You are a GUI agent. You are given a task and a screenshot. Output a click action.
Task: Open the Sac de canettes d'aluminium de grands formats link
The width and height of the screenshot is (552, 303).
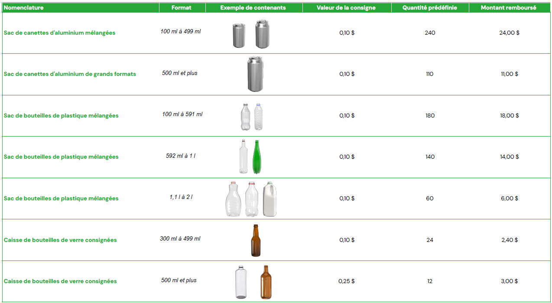(70, 74)
